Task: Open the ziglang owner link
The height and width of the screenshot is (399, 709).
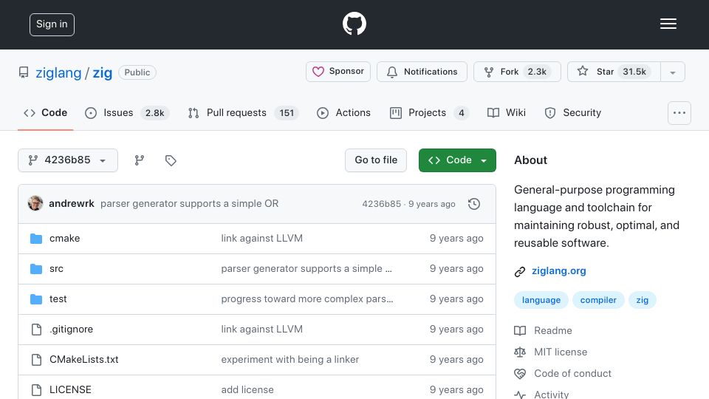Action: click(x=58, y=72)
